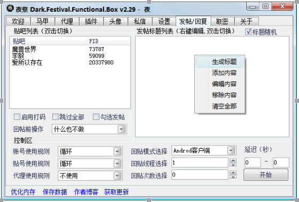Open the 代理使用规则 dropdown

[117, 175]
